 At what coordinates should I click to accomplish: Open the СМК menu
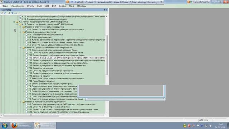39,6
